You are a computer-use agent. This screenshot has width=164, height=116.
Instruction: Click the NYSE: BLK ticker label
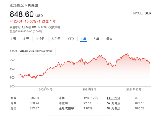point(142,13)
